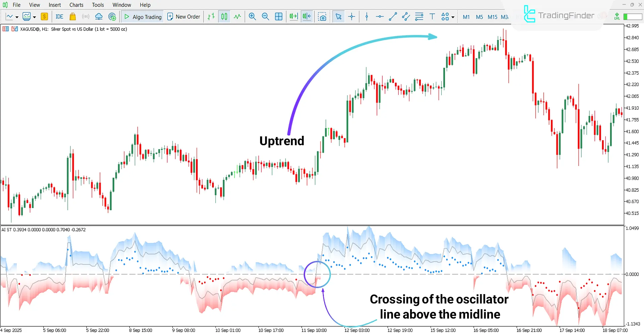Select the Crosshair tool
The image size is (644, 334).
click(x=351, y=16)
